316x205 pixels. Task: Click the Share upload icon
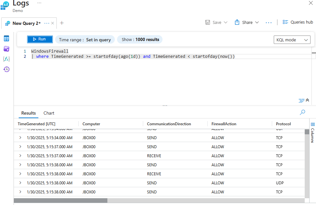[x=237, y=22]
